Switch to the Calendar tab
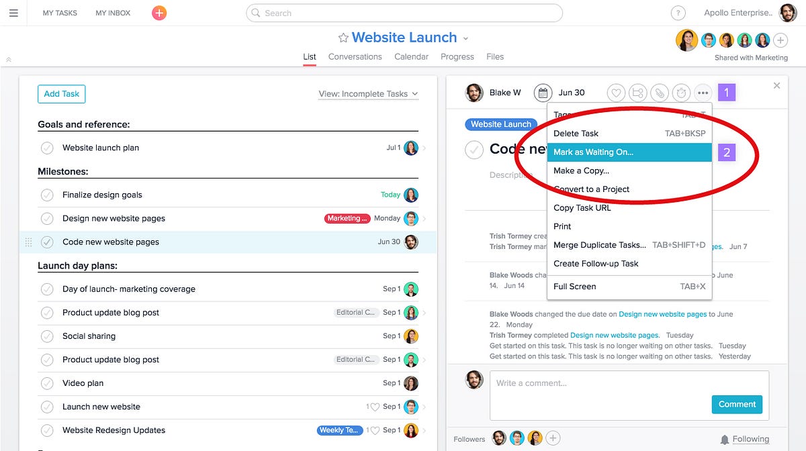Image resolution: width=806 pixels, height=451 pixels. (411, 56)
